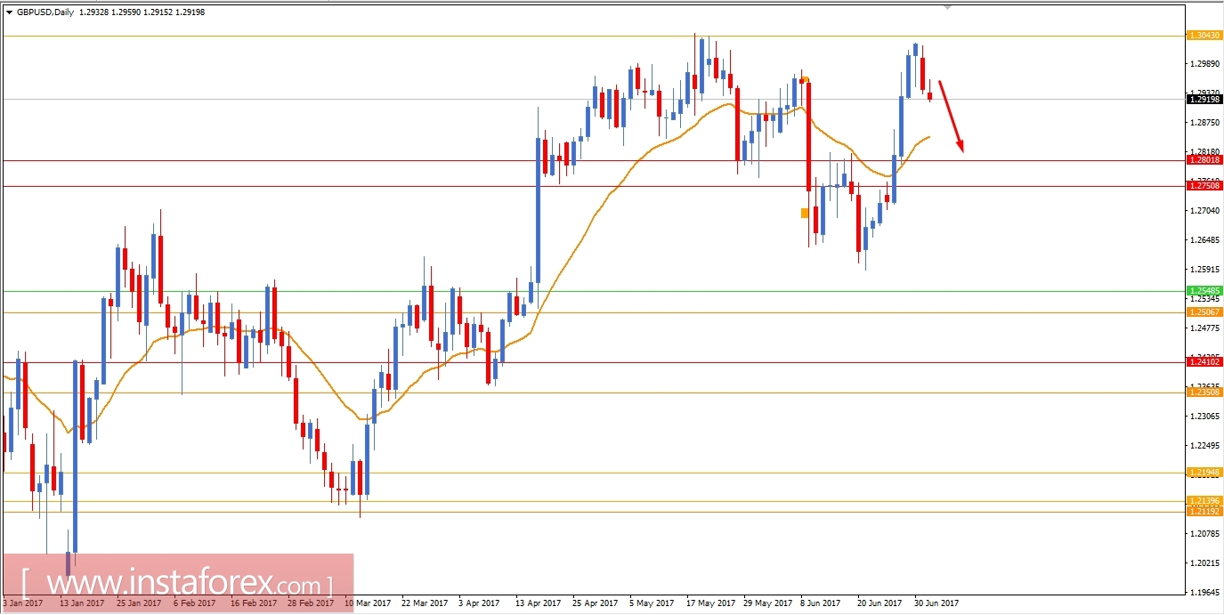Screen dimensions: 1224x615
Task: Click the price scale value 1.27040
Action: [1204, 211]
